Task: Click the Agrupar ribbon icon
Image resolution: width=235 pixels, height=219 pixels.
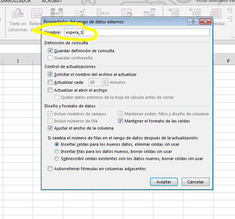Action: click(x=173, y=12)
